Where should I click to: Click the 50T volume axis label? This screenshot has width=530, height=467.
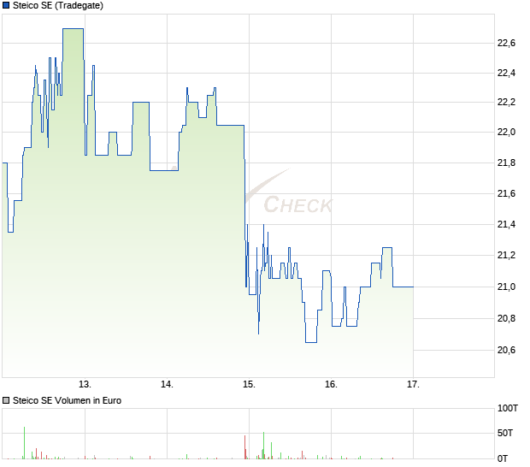coord(505,433)
